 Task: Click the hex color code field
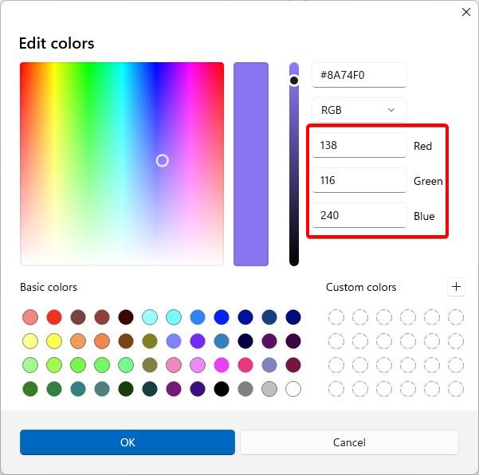pos(359,75)
